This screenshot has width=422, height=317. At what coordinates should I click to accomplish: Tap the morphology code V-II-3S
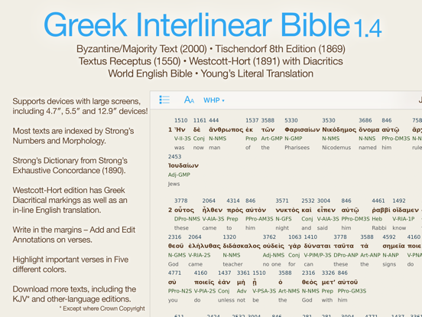click(183, 139)
